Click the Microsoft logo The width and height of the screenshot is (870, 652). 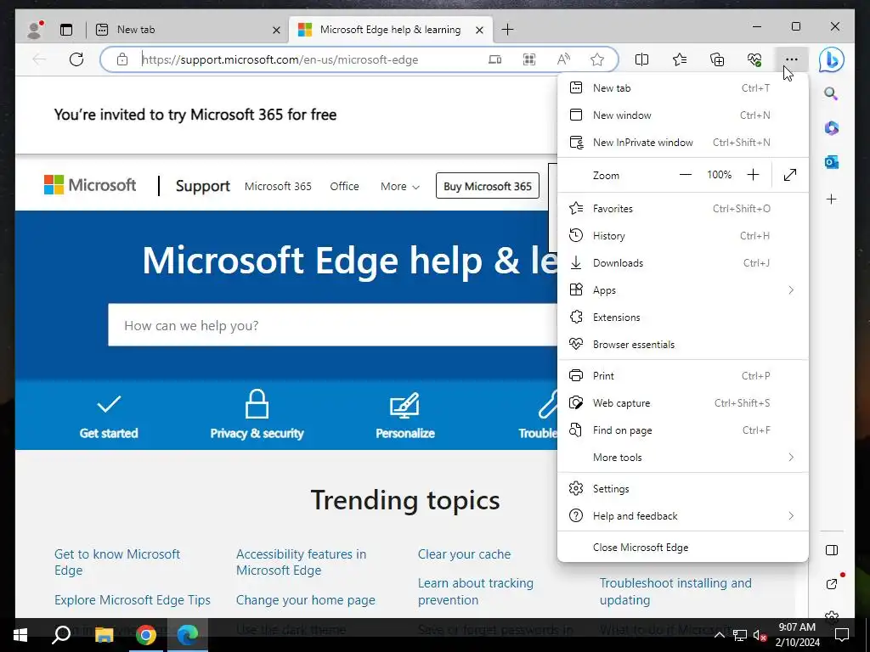pos(90,184)
